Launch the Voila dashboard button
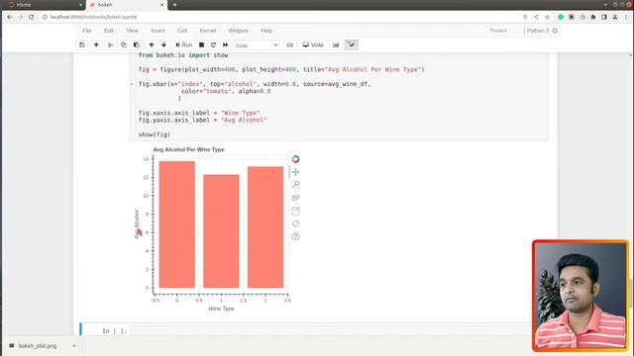Screen dimensions: 634x356 coord(313,44)
